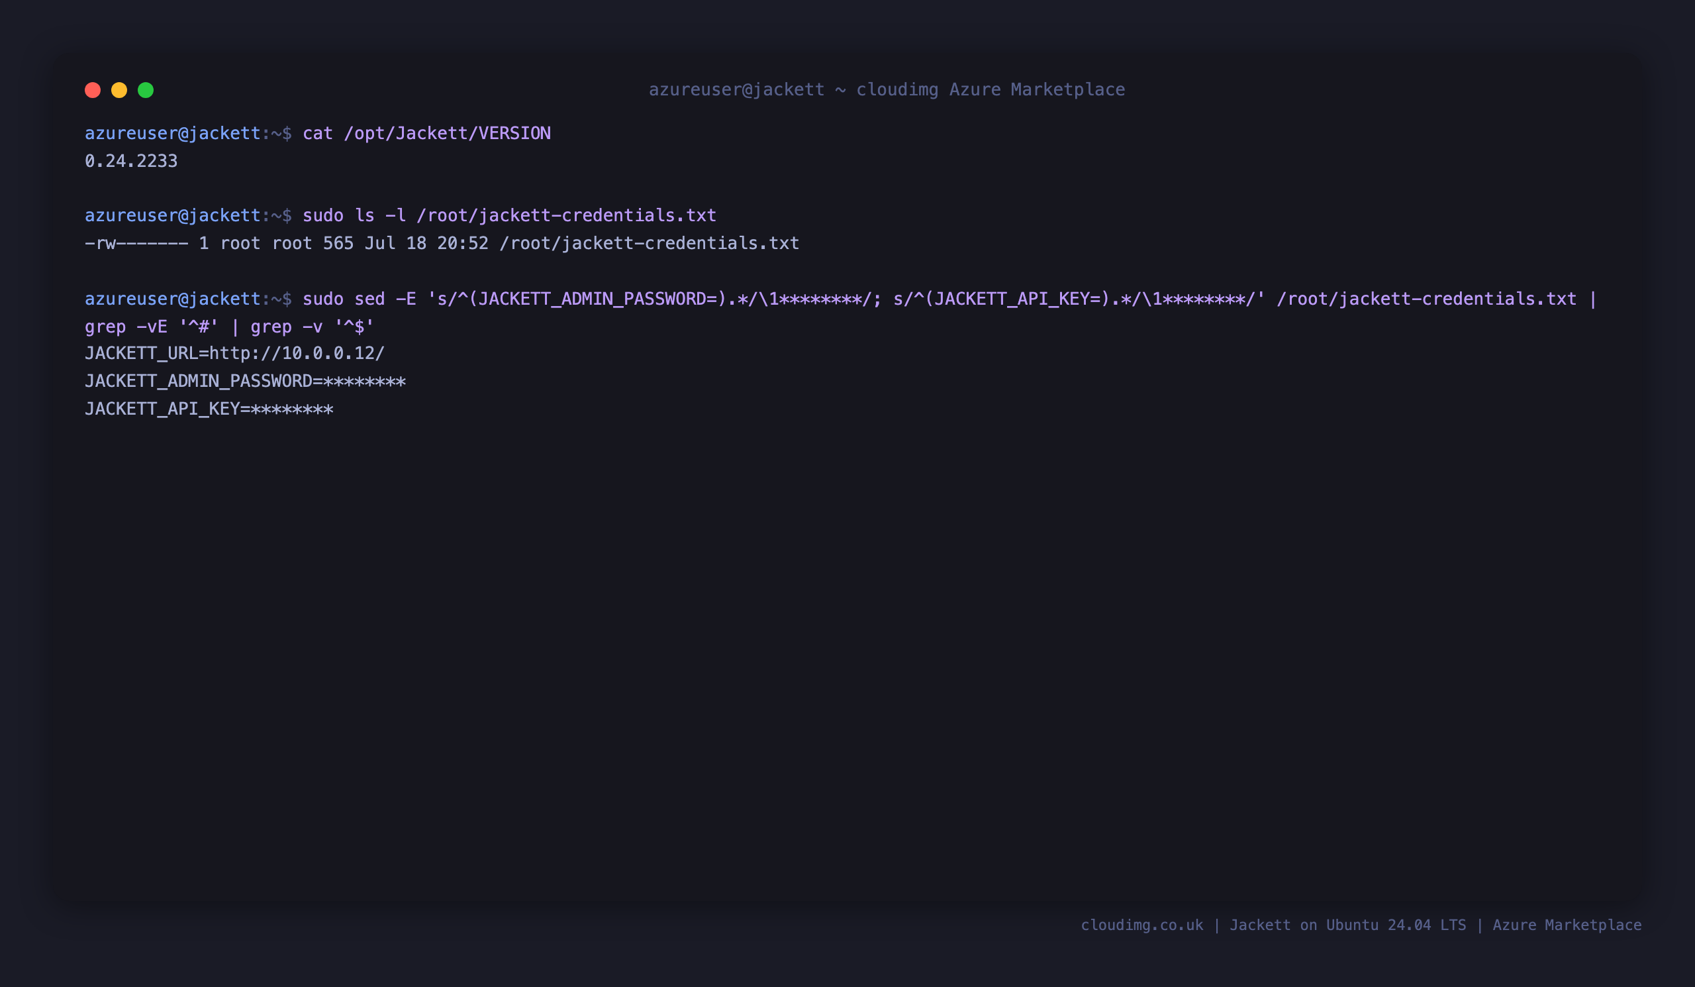Click the 'azureuser@jackett' prompt before 'sudo sed'
The height and width of the screenshot is (987, 1695).
[x=173, y=299]
